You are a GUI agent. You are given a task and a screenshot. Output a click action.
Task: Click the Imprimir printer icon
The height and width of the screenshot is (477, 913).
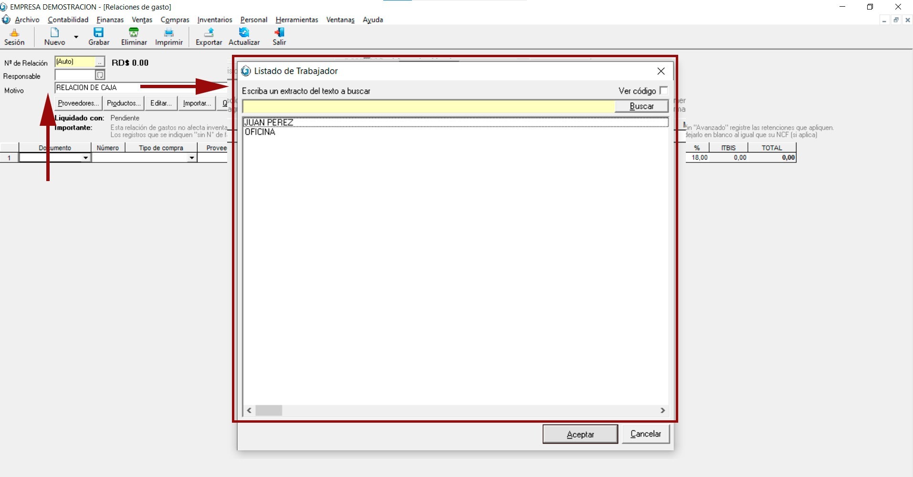[168, 33]
